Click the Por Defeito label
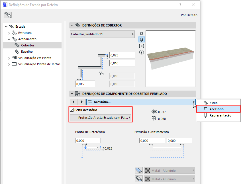 coord(189,15)
